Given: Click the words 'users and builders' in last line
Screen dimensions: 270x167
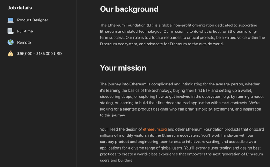Looking at the screenshot, I should tap(116, 161).
